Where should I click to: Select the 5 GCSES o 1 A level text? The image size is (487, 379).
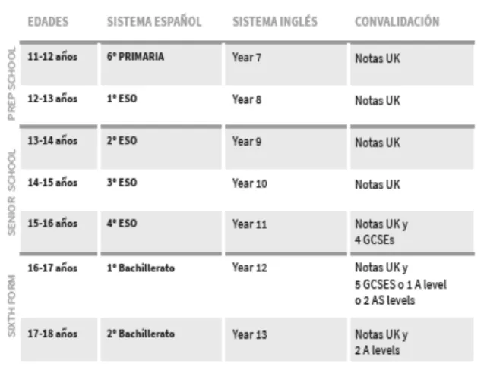click(400, 284)
